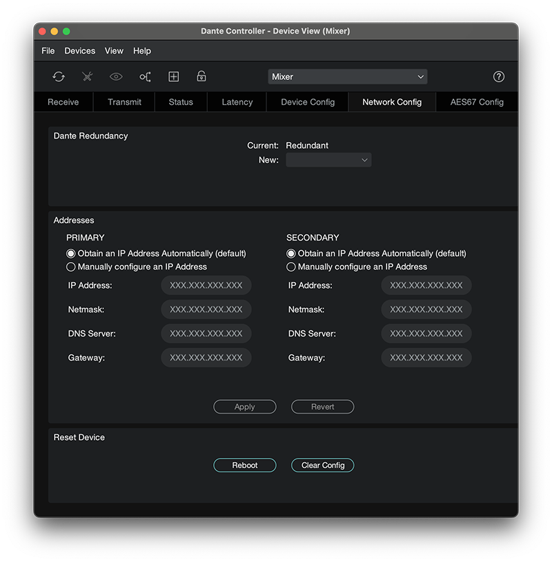Close the Dante Controller window
552x562 pixels.
pos(42,31)
